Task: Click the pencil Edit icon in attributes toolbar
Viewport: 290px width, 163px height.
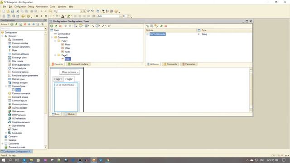Action: pos(161,26)
